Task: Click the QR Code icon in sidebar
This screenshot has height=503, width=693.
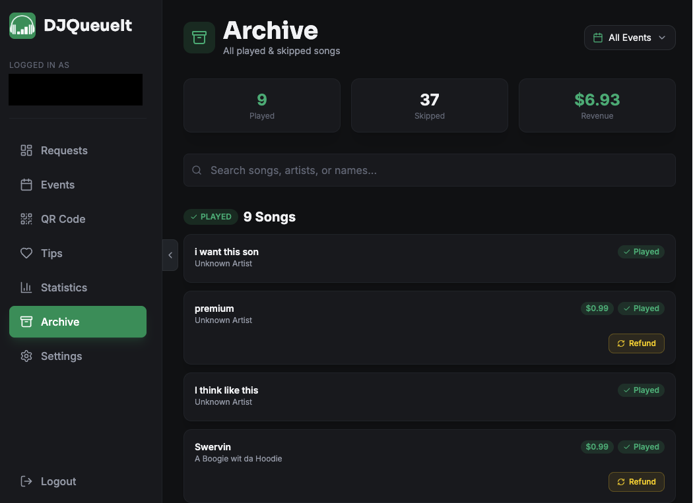Action: [x=26, y=219]
